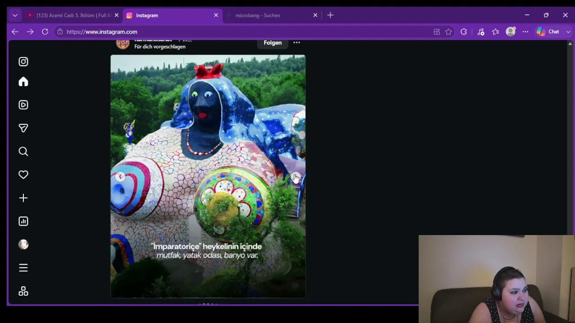View site information lock icon
Screen dimensions: 575x323
pyautogui.click(x=60, y=32)
